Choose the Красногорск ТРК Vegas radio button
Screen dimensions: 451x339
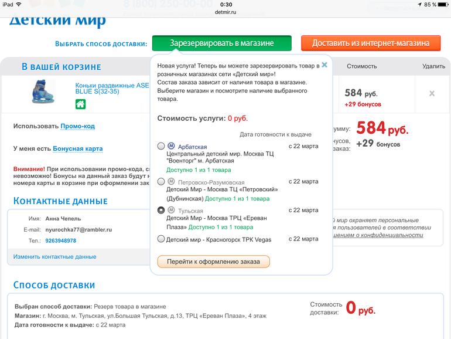click(161, 239)
